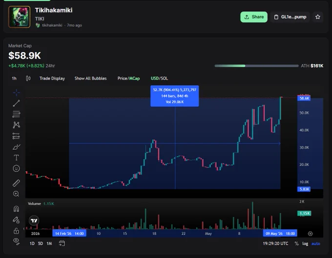Screen dimensions: 332x258
Task: Click the TradingView logo badge
Action: click(34, 220)
